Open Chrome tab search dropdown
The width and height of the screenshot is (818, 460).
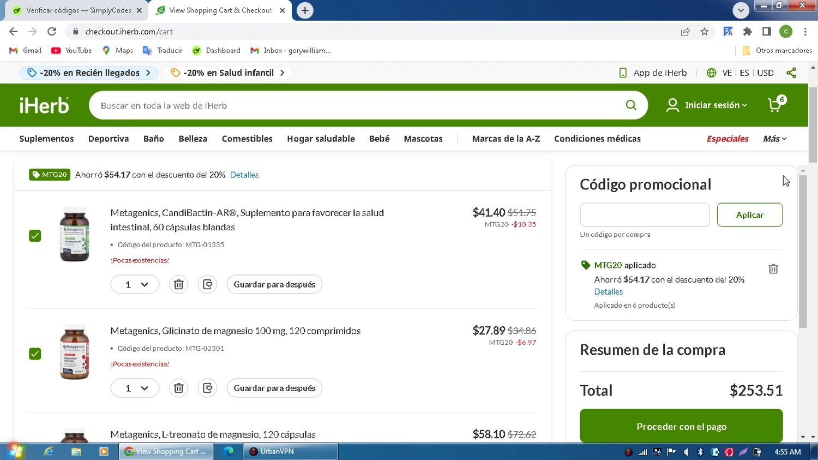coord(741,10)
